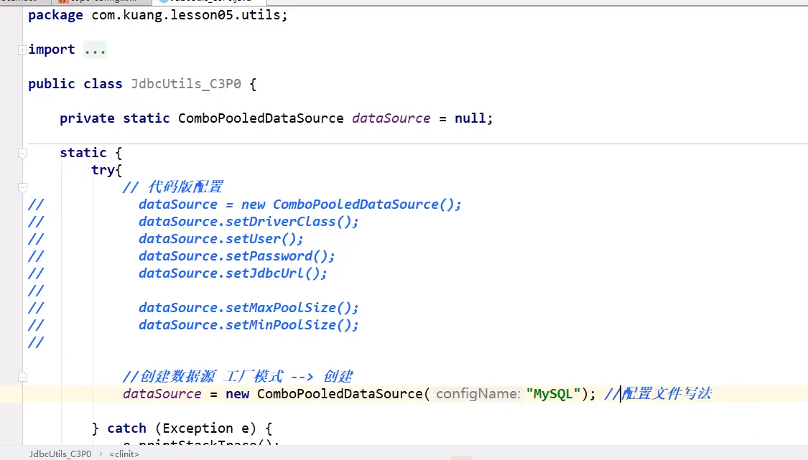808x460 pixels.
Task: Click the import keyword
Action: click(x=52, y=50)
